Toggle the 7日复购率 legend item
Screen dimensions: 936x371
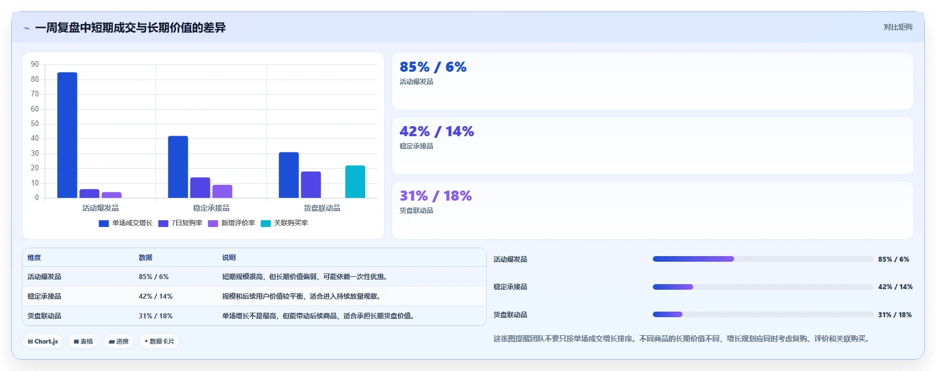[x=180, y=223]
